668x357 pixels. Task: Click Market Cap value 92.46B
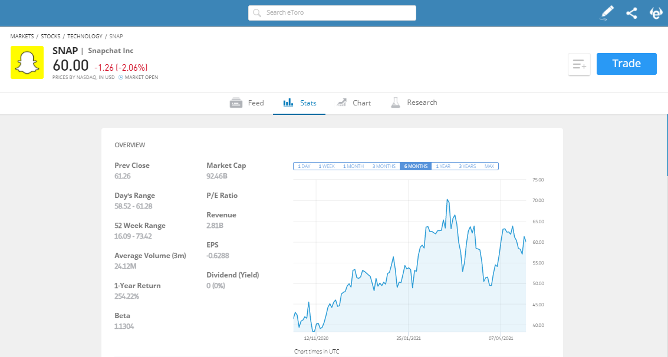(x=217, y=176)
